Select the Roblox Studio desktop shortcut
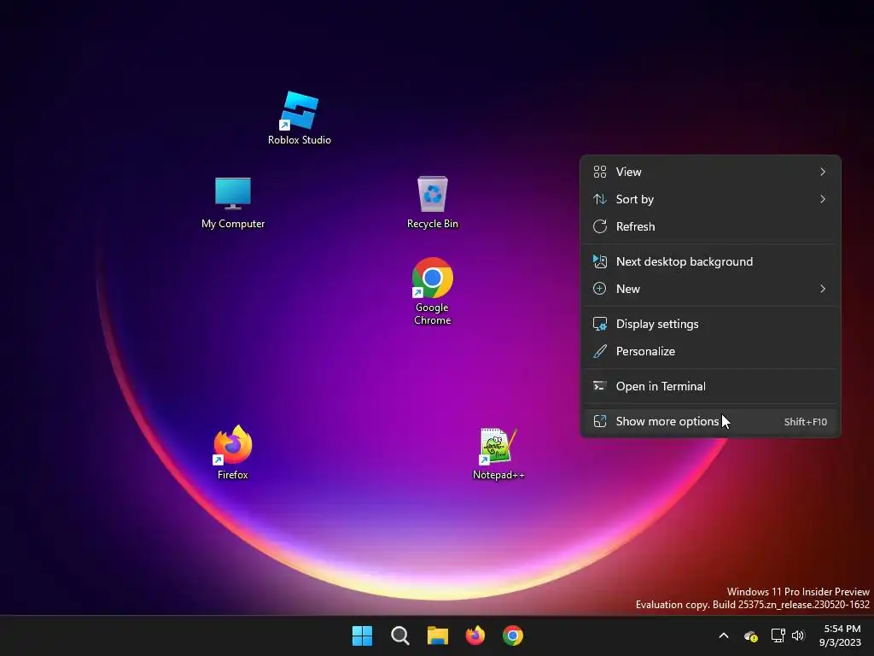 pos(300,118)
